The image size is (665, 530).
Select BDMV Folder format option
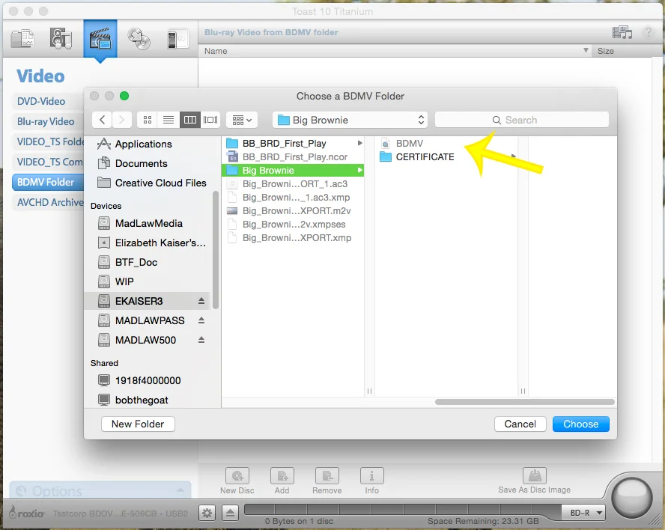(46, 183)
